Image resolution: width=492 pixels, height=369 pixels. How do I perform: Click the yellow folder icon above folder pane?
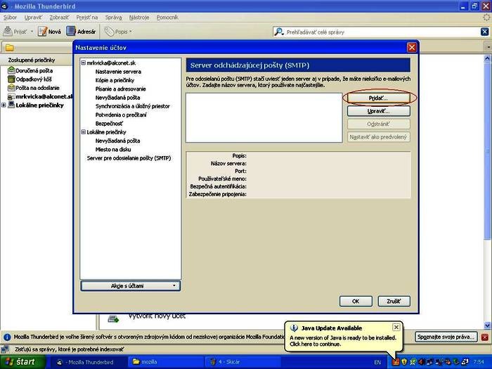[9, 48]
